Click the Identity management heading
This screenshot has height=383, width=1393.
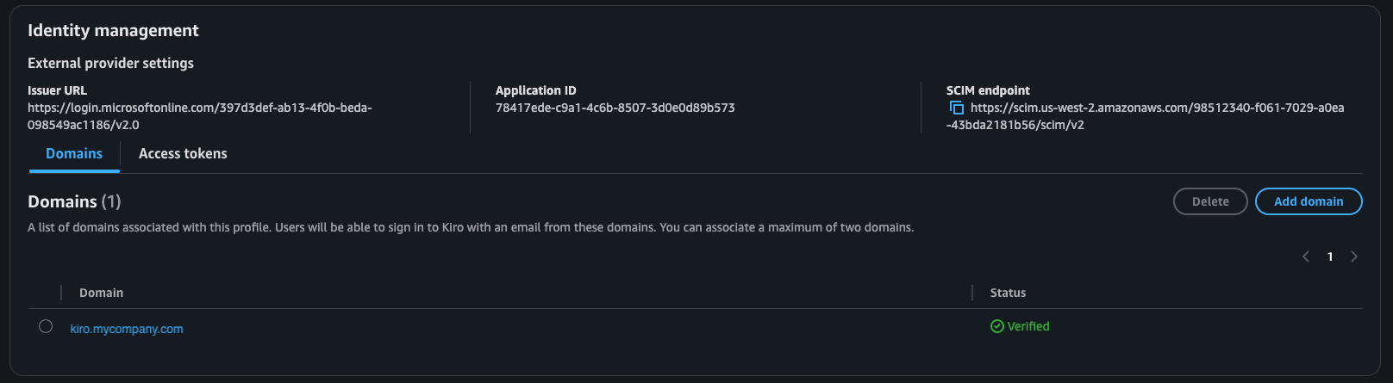point(113,30)
